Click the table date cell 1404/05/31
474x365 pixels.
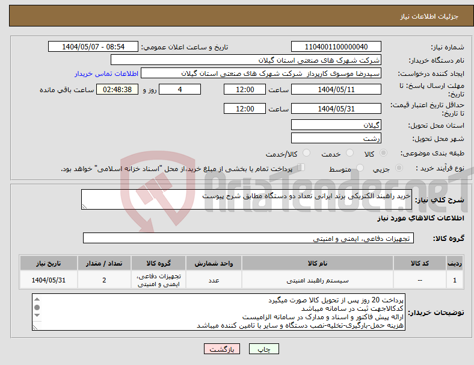pyautogui.click(x=48, y=280)
